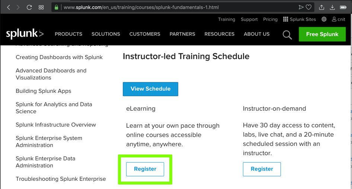This screenshot has height=189, width=352.
Task: Click the share icon in browser toolbar
Action: click(x=322, y=7)
